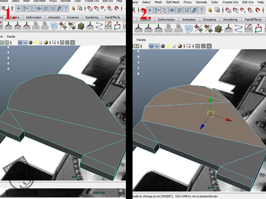This screenshot has width=266, height=199.
Task: Click smooth shade cube icon in right viewport toolbar
Action: (x=151, y=46)
